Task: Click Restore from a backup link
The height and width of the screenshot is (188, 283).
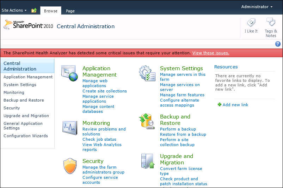Action: point(183,134)
